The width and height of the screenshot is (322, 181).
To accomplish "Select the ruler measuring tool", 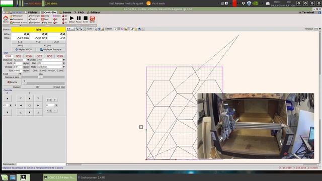I will 103,29.
